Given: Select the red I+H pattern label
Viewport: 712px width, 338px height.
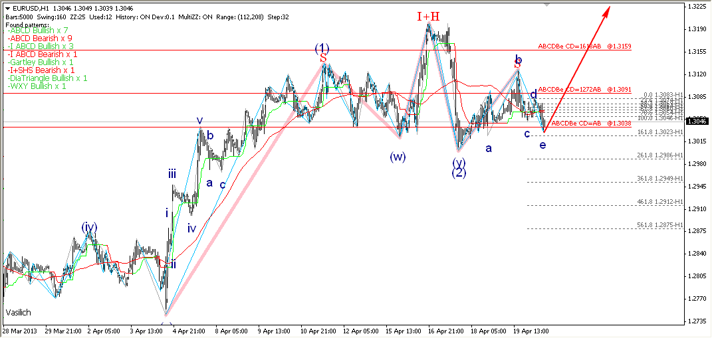Looking at the screenshot, I should click(428, 17).
